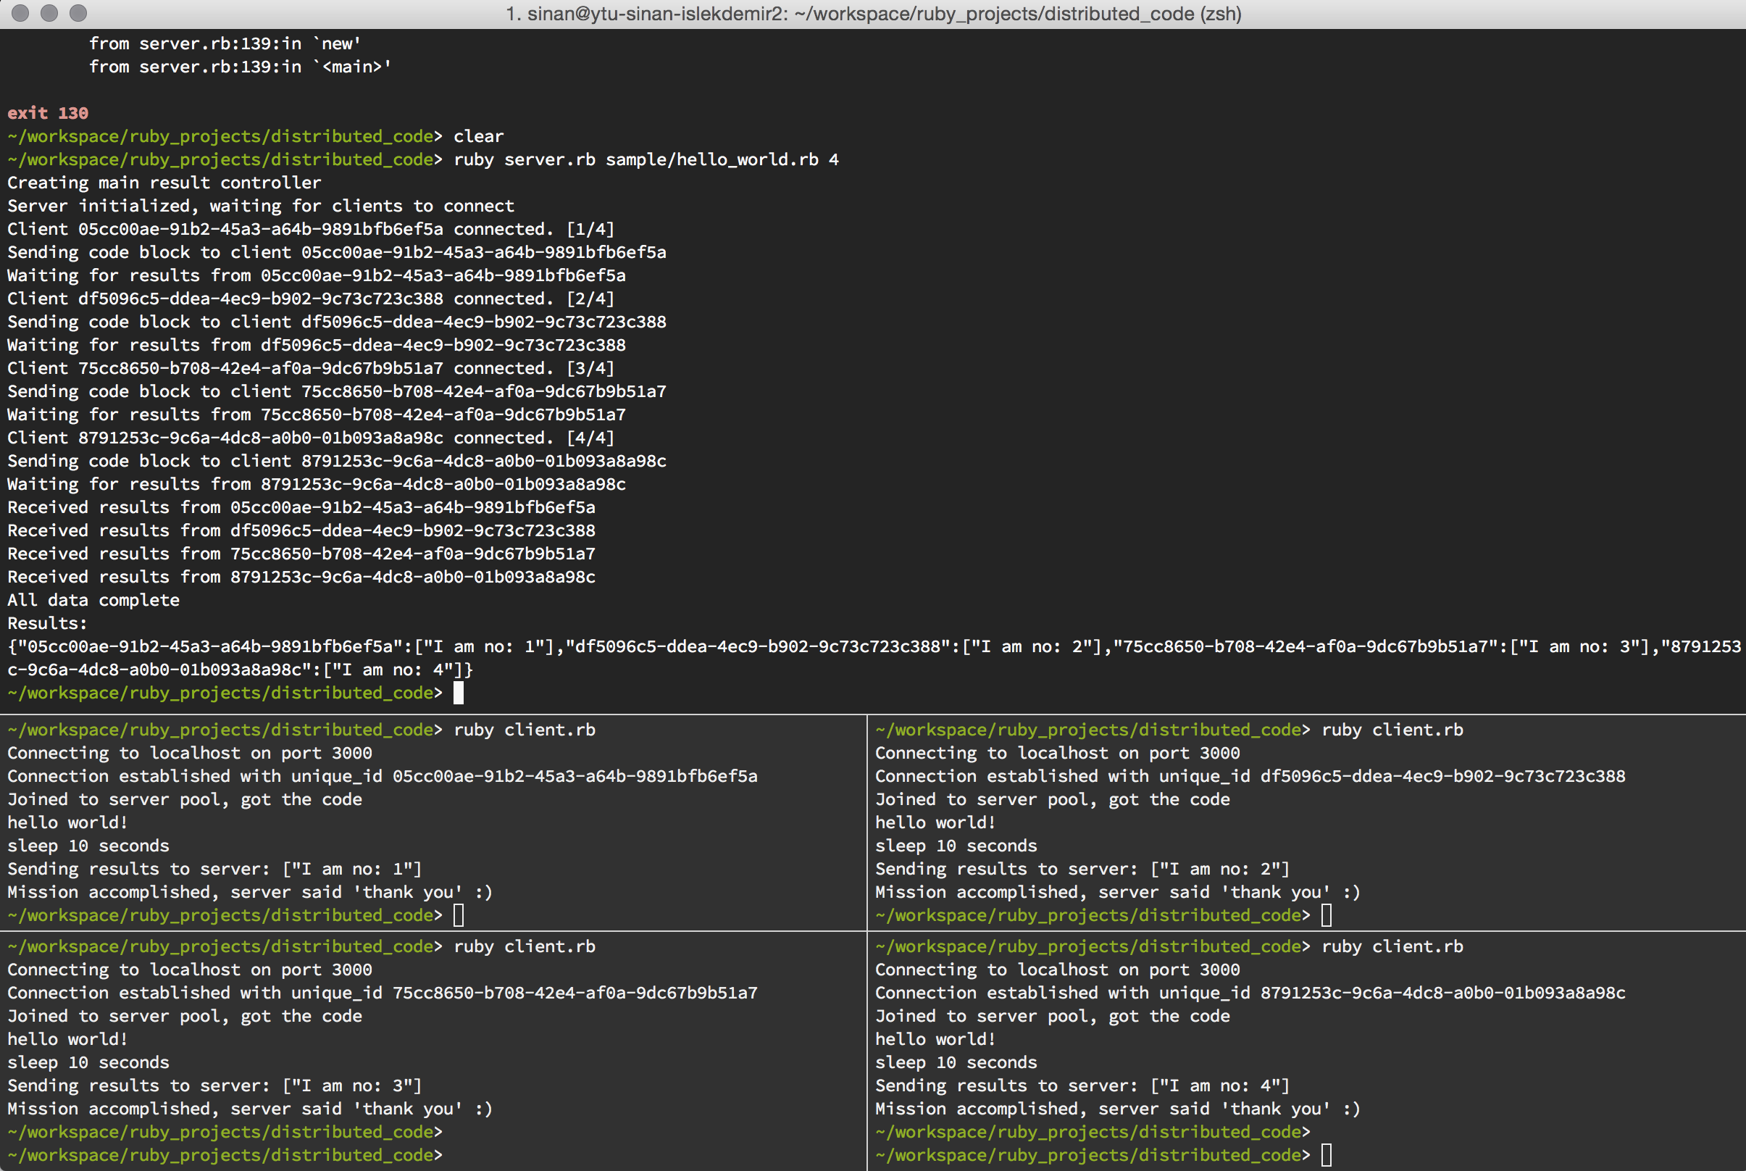The image size is (1746, 1171).
Task: Click the solid cursor in the server pane
Action: click(459, 692)
